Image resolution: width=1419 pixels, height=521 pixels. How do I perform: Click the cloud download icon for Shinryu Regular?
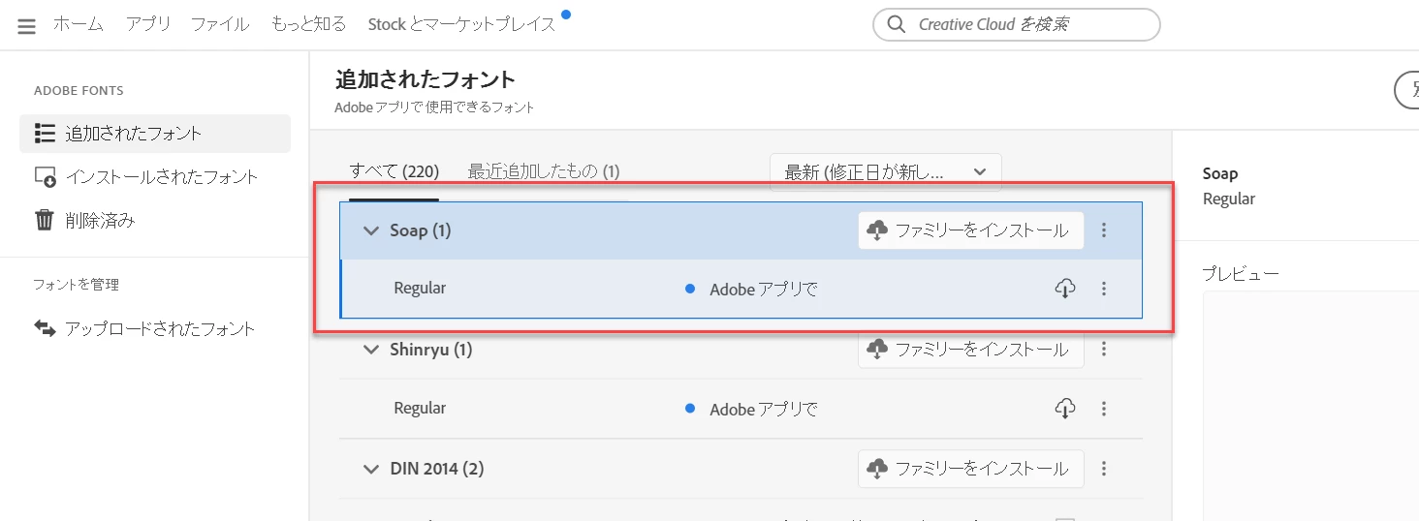(x=1065, y=409)
